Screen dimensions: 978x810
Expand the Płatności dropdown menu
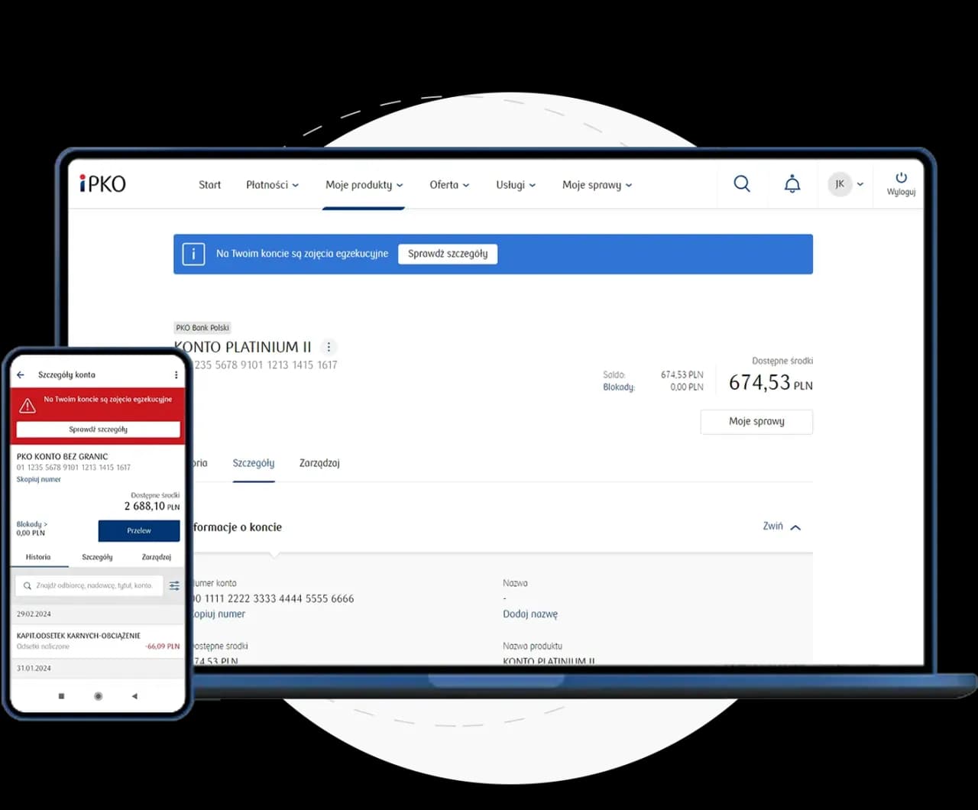coord(272,185)
